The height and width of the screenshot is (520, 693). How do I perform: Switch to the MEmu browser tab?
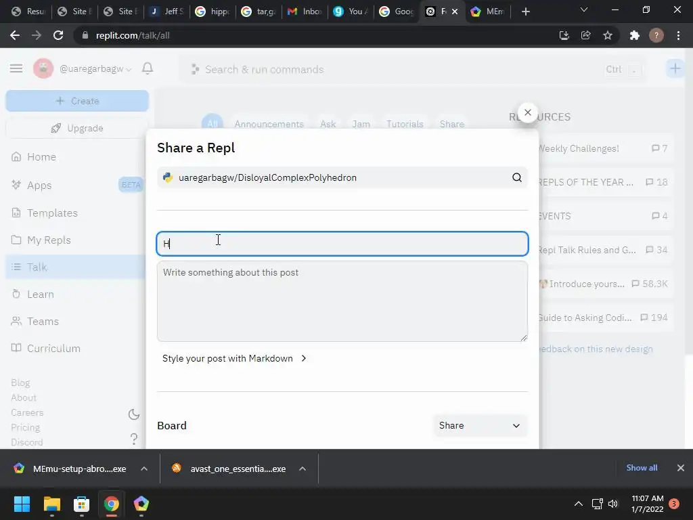(x=489, y=12)
